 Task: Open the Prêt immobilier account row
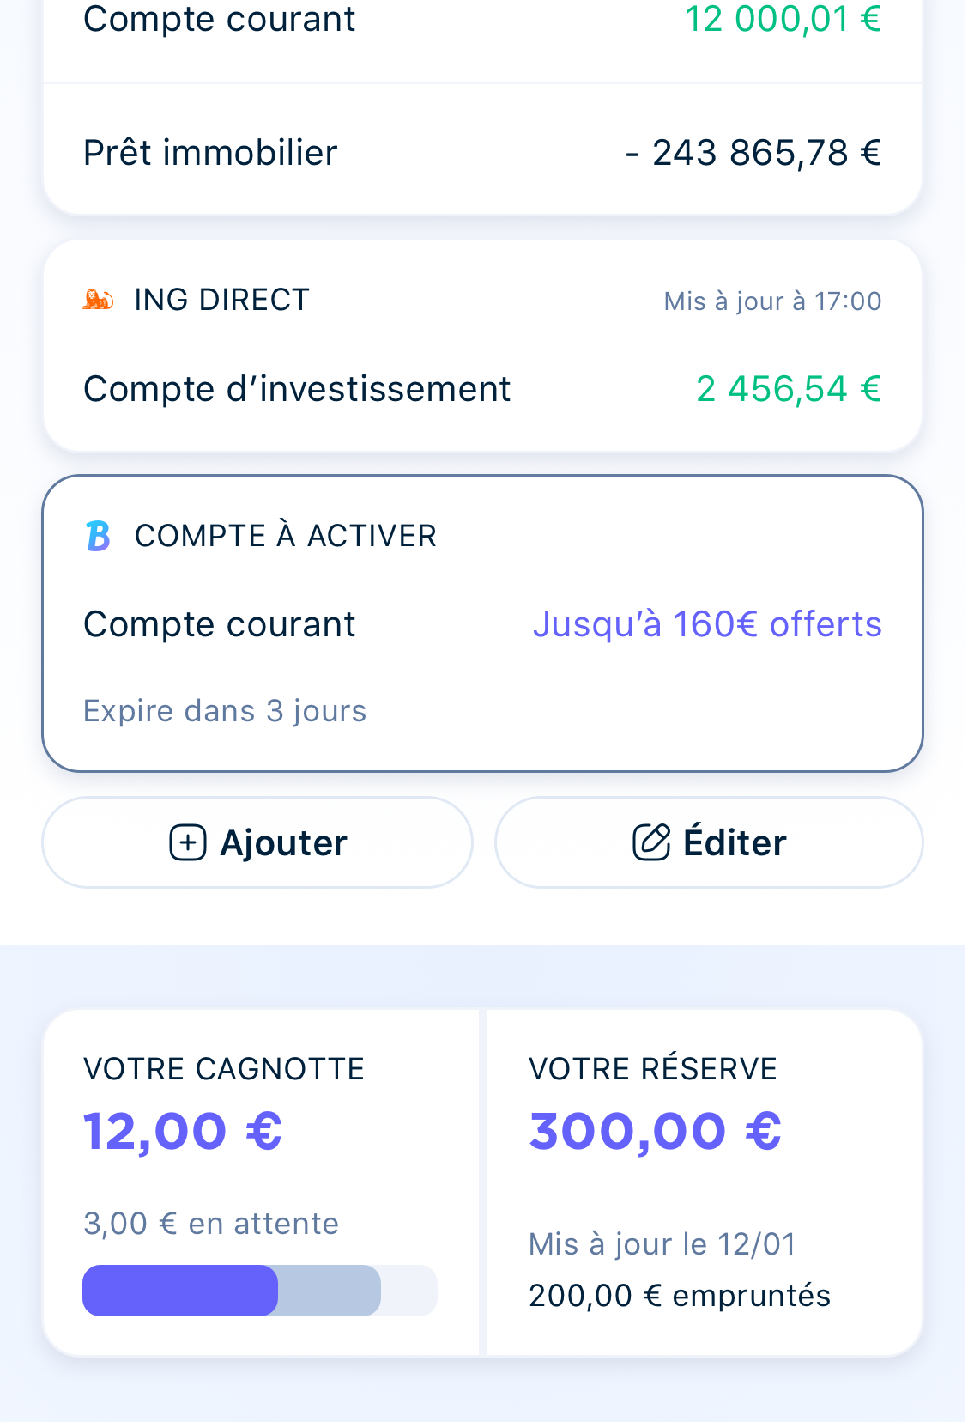point(482,152)
